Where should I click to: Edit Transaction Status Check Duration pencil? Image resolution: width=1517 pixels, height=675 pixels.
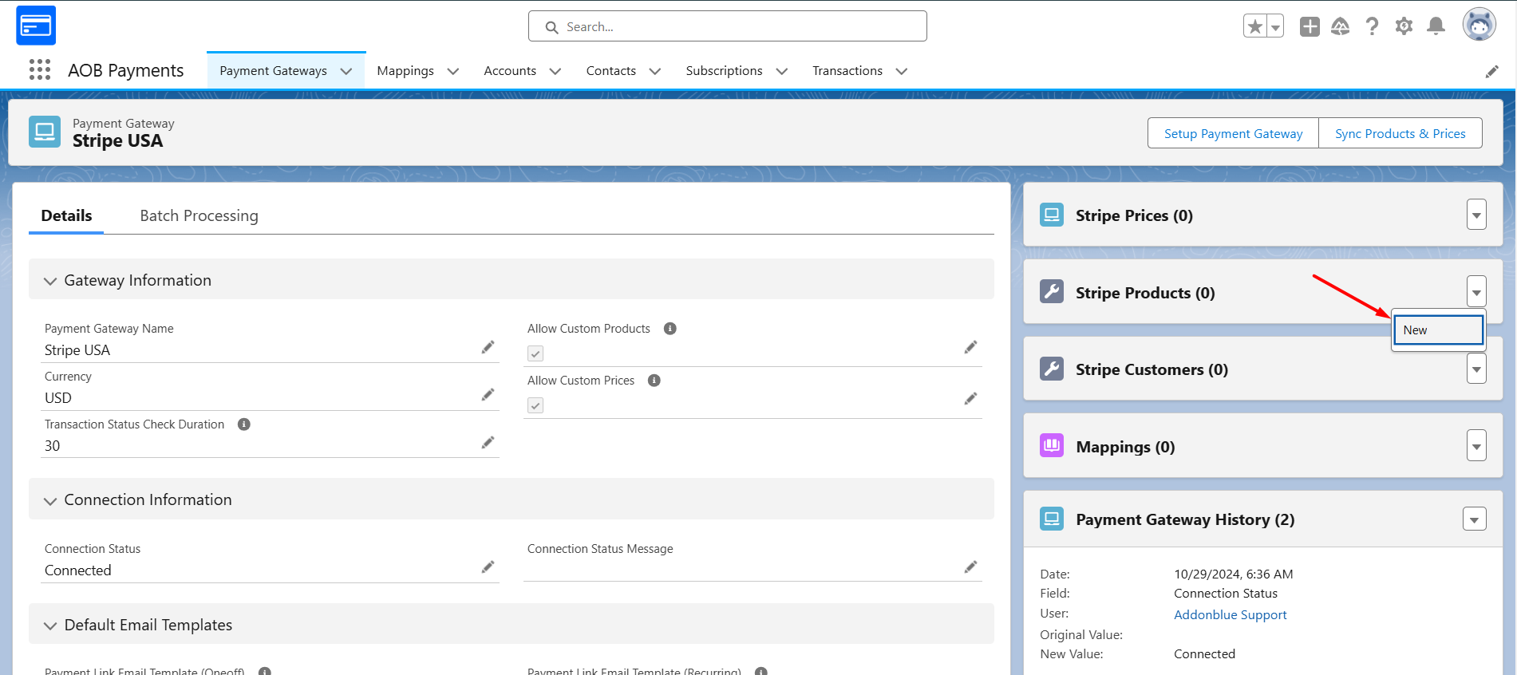point(488,443)
